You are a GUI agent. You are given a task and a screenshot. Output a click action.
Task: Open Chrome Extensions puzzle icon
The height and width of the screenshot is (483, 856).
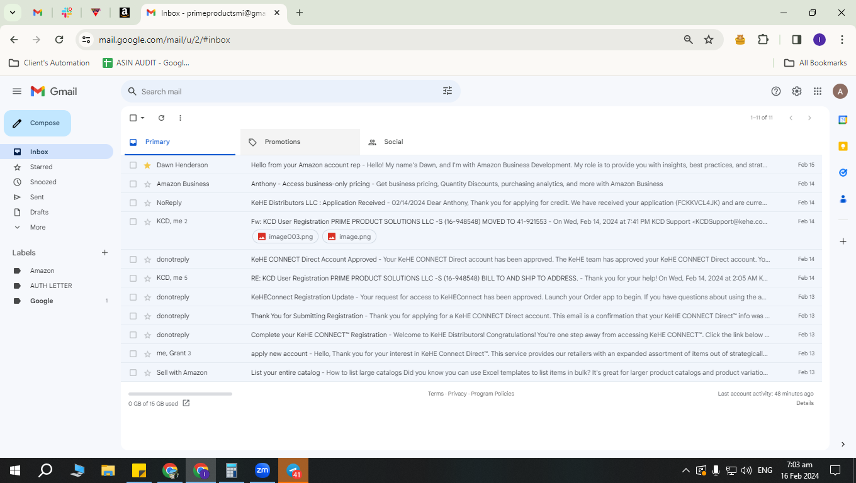[763, 40]
